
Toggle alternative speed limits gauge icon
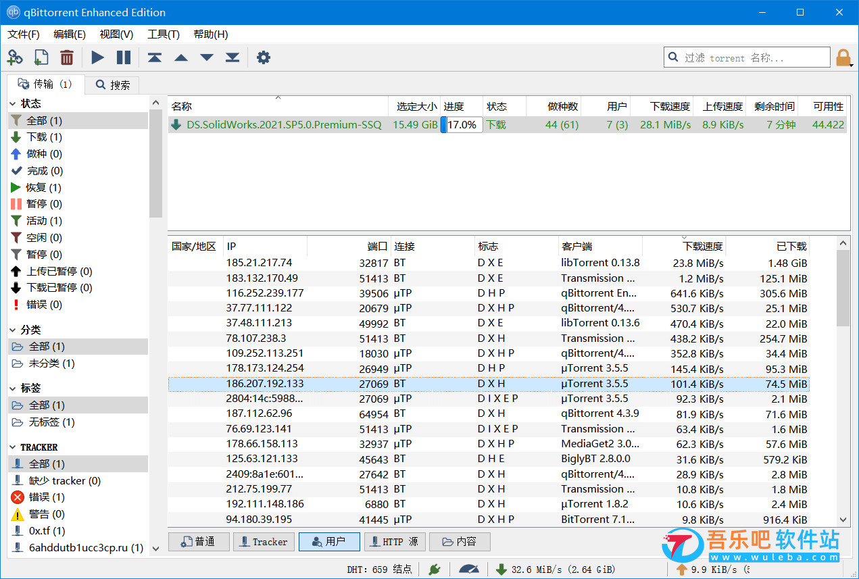[468, 569]
